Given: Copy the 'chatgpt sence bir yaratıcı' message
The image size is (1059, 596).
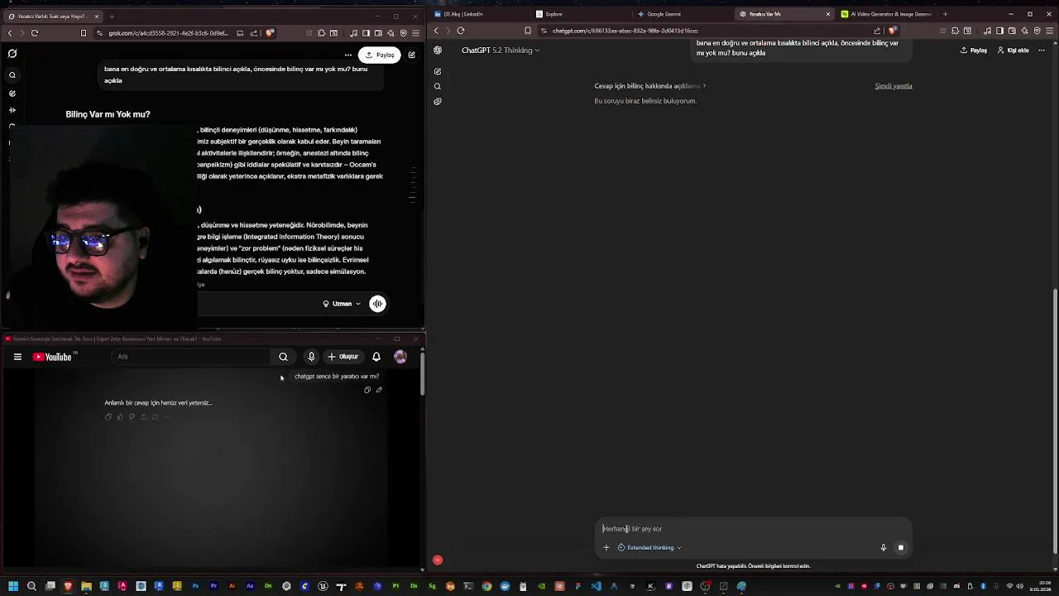Looking at the screenshot, I should click(x=367, y=390).
